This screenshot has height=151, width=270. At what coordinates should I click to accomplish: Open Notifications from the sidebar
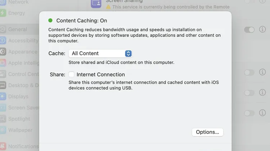pos(23,146)
